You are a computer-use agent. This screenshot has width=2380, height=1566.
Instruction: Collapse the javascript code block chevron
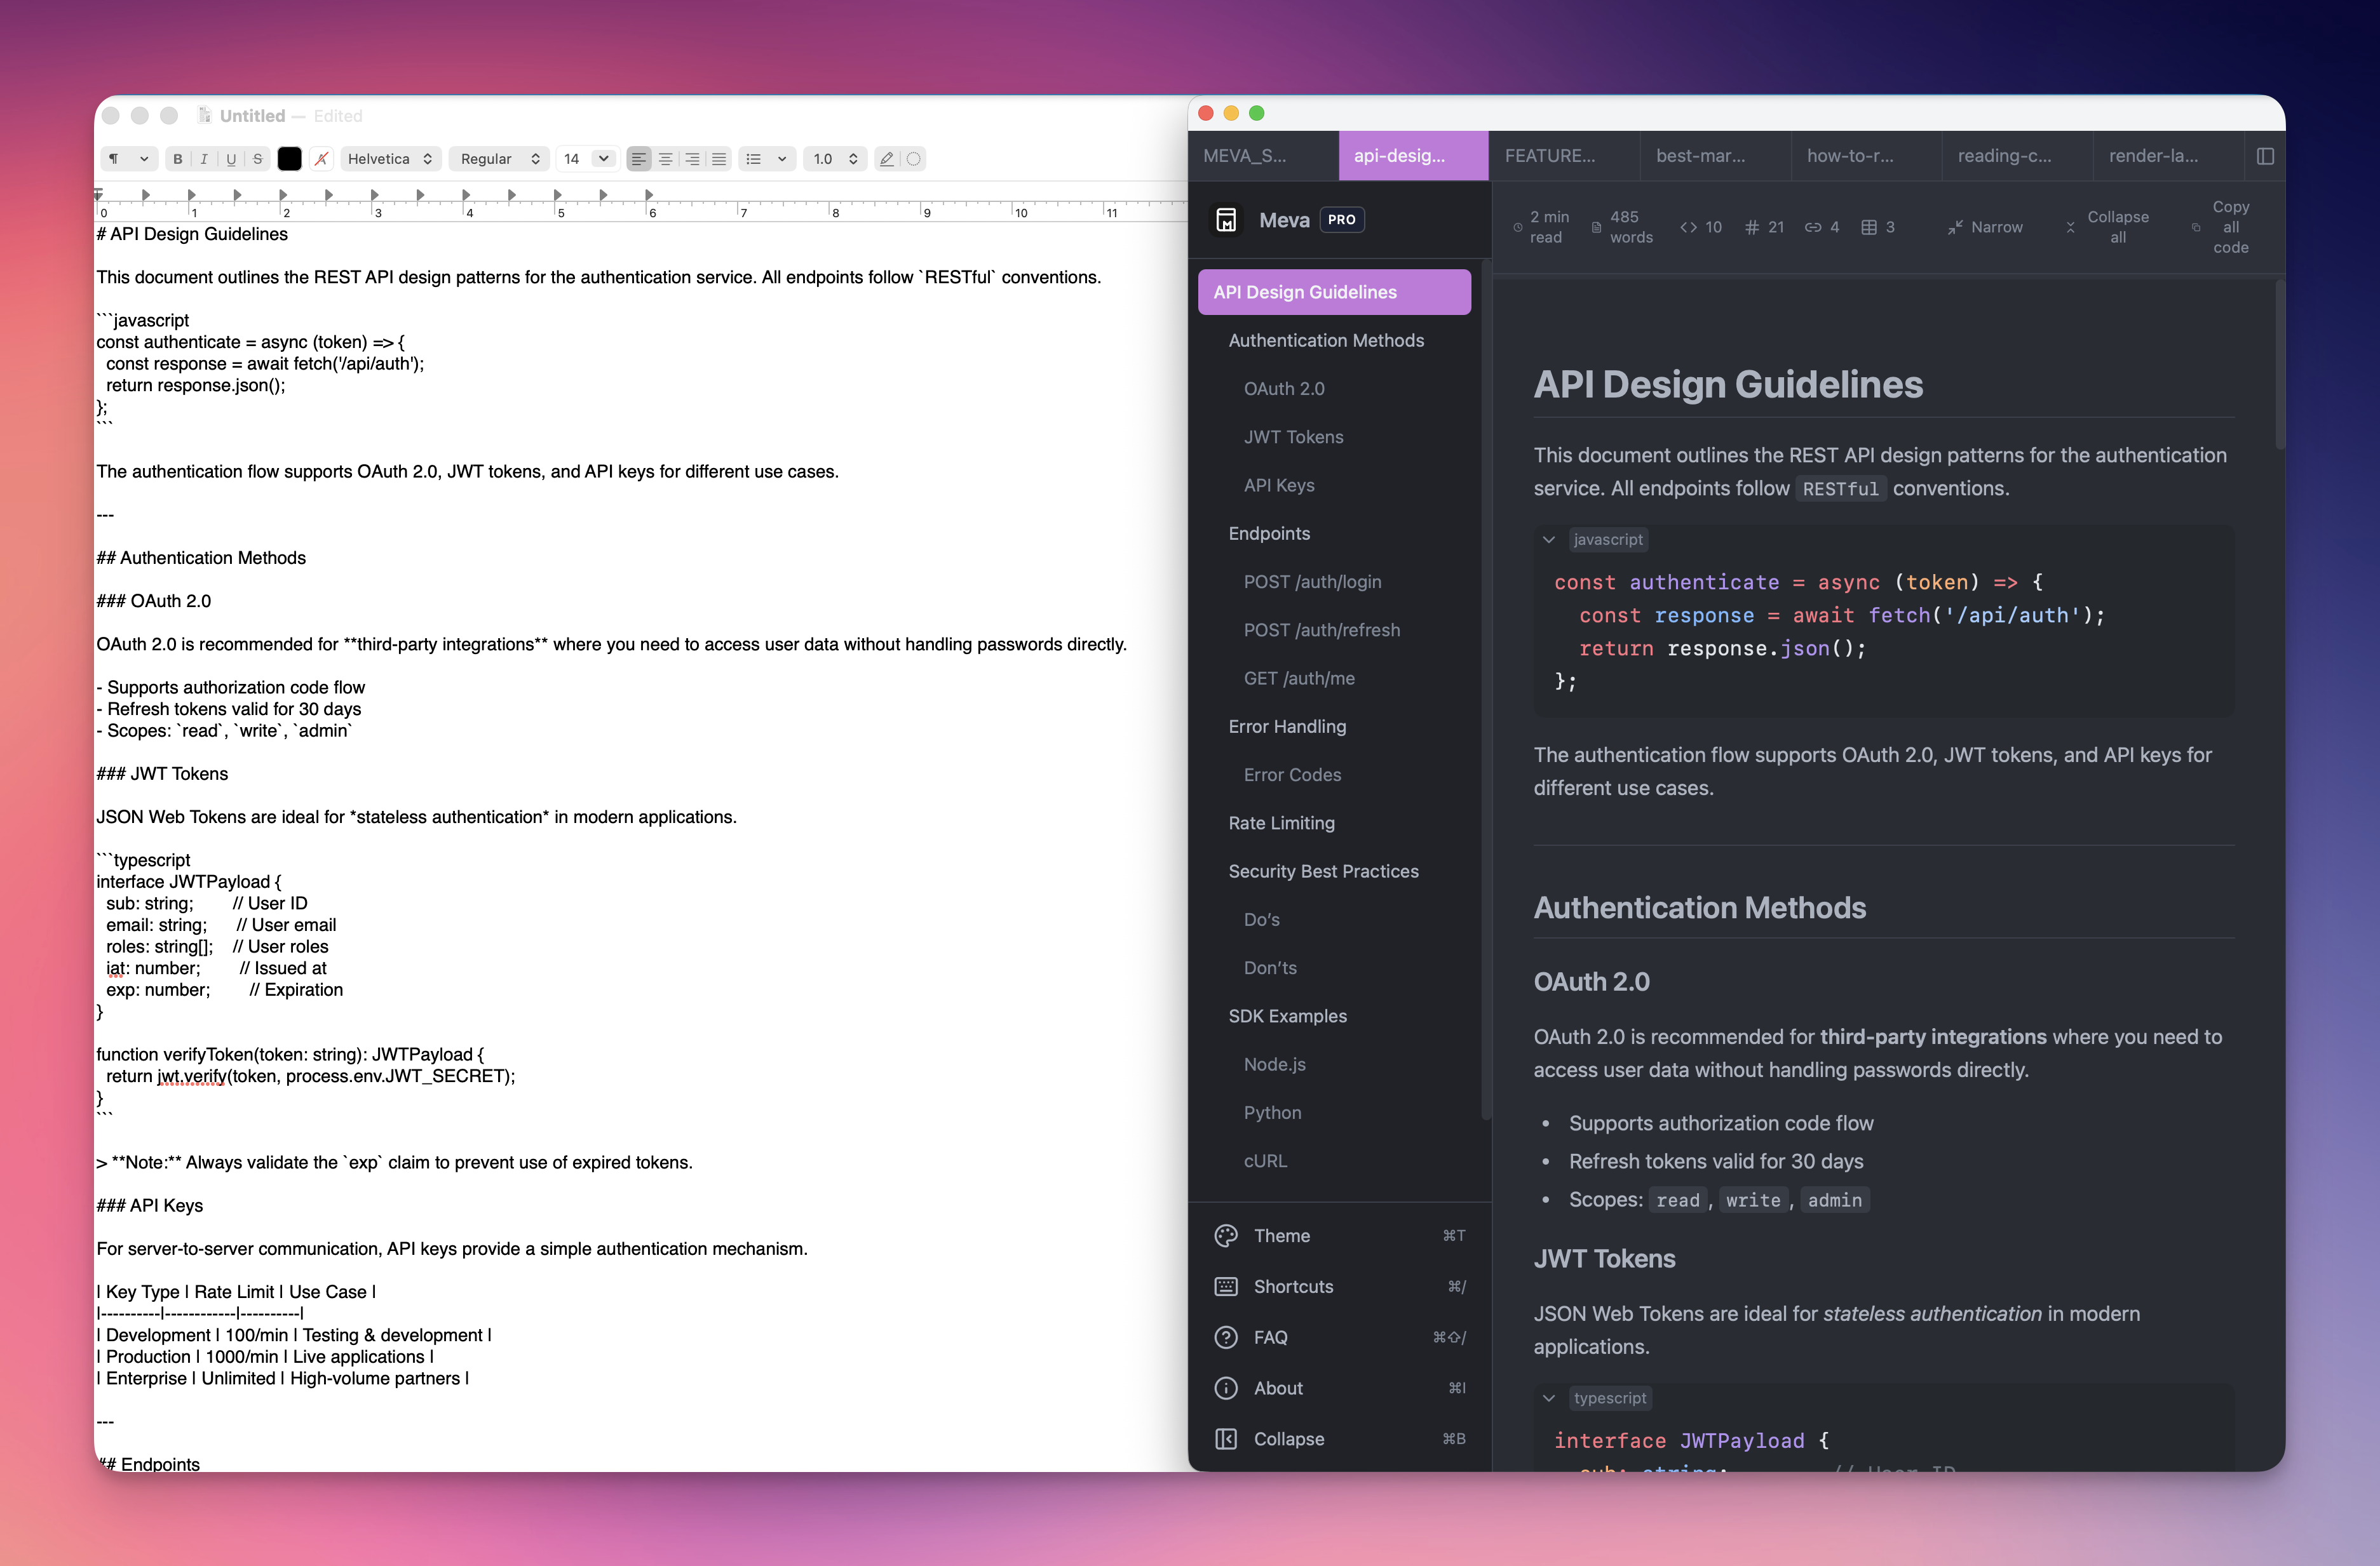(x=1549, y=540)
